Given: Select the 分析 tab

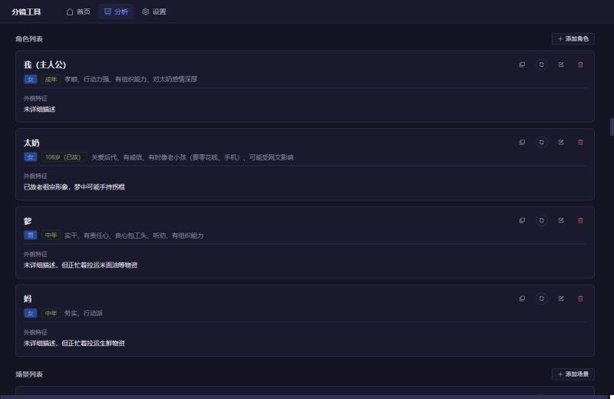Looking at the screenshot, I should pos(116,12).
